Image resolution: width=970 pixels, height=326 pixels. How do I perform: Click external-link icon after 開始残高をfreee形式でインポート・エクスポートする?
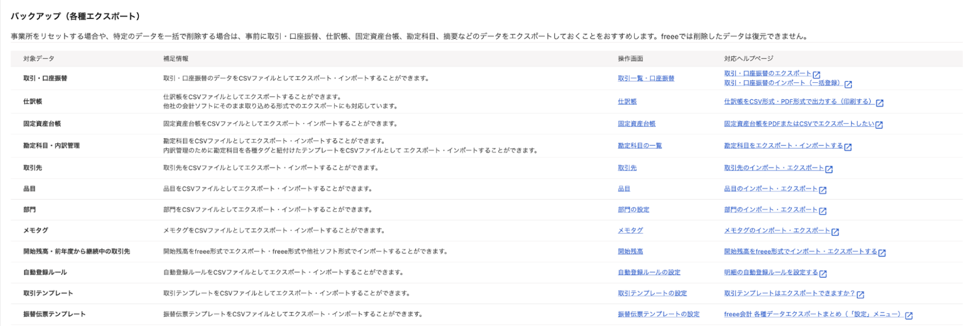tap(882, 253)
